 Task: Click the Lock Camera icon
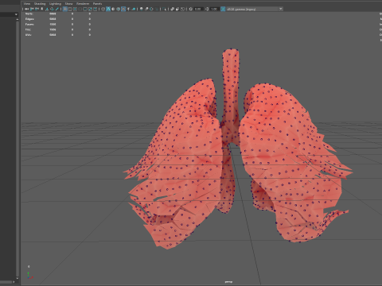pos(32,9)
